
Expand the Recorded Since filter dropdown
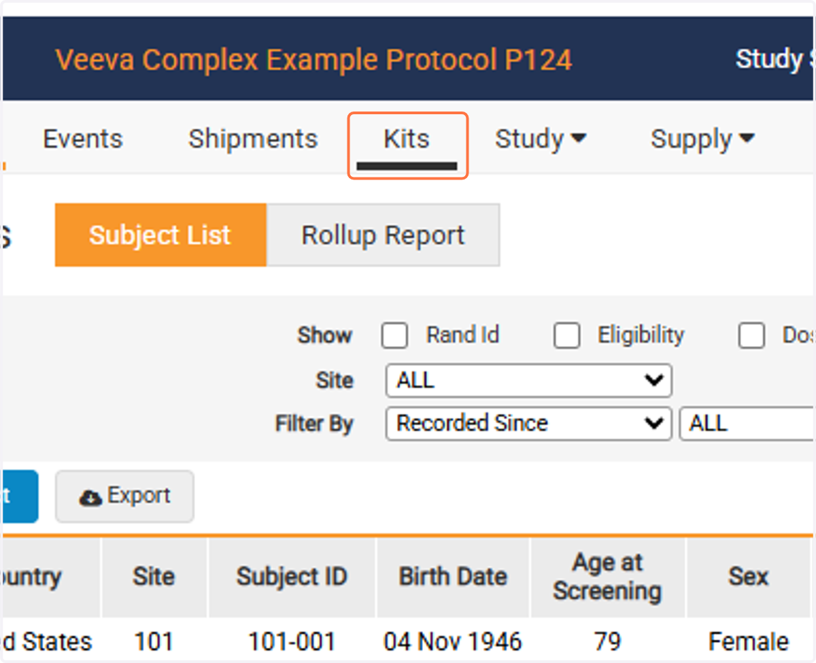pos(529,424)
